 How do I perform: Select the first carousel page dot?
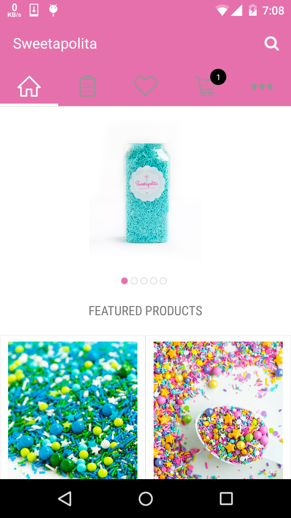pyautogui.click(x=124, y=281)
